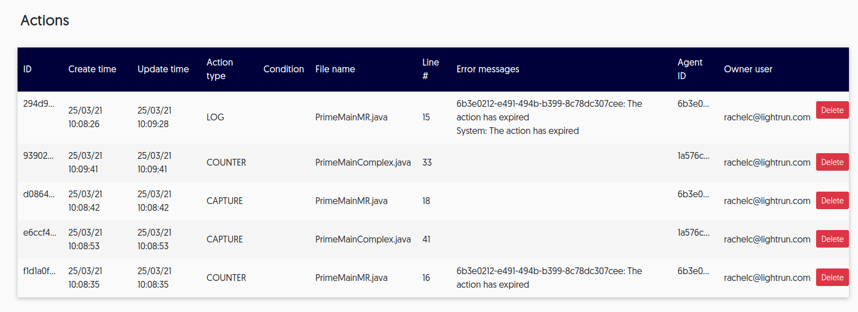The height and width of the screenshot is (312, 858).
Task: Click the Create time column header
Action: [x=92, y=69]
